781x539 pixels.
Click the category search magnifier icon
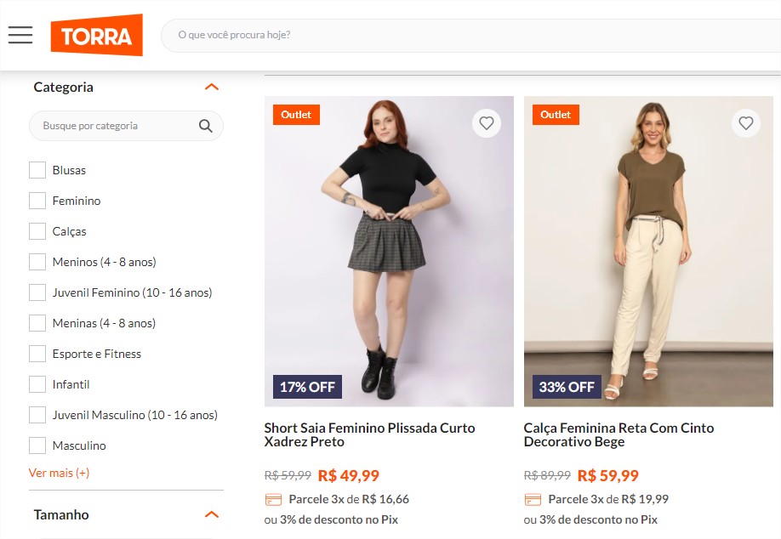205,126
